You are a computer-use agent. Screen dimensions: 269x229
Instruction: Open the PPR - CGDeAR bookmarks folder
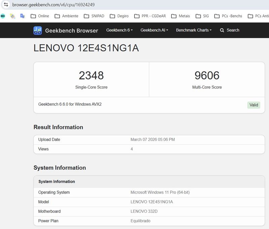[150, 16]
